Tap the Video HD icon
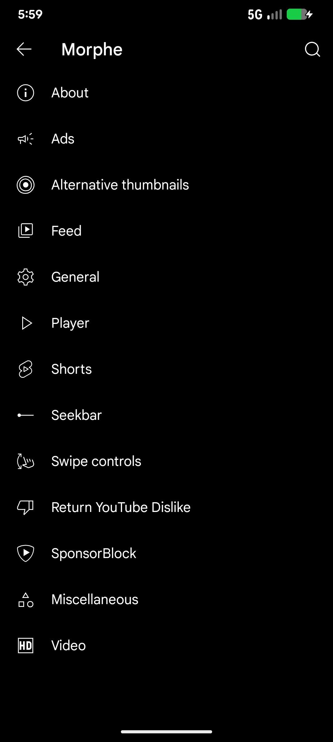Screen dimensions: 333x742 tap(26, 646)
